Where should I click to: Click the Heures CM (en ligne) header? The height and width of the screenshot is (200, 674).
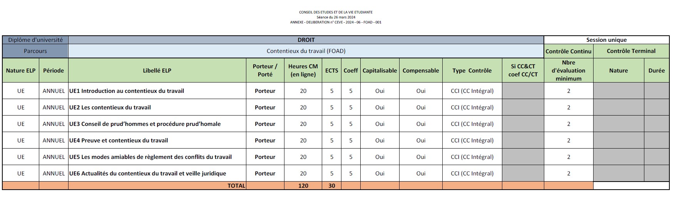click(x=303, y=71)
